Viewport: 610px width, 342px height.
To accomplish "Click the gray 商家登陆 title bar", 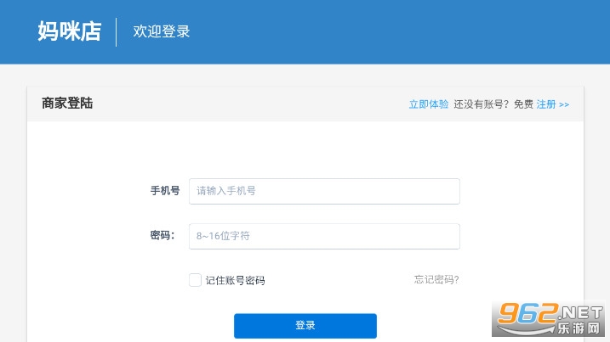I will [255, 104].
